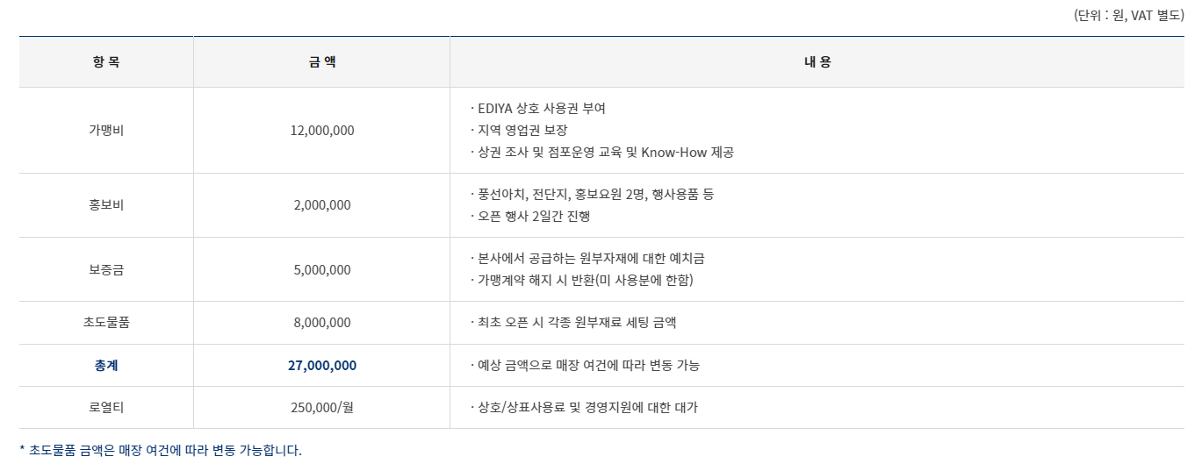The height and width of the screenshot is (471, 1202).
Task: Click the 항목 column header
Action: point(106,61)
